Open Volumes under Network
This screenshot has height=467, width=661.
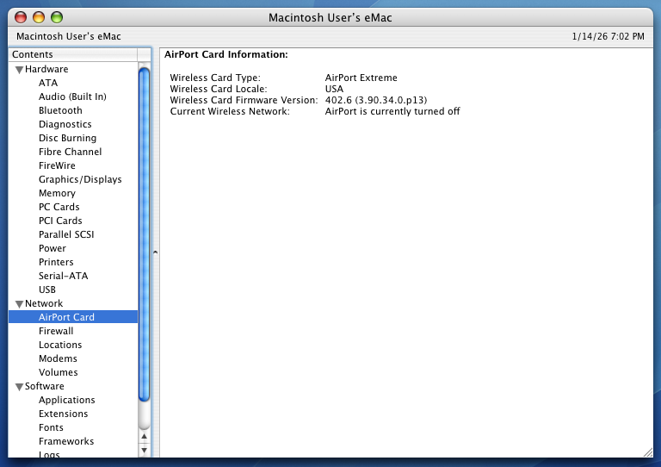click(59, 372)
